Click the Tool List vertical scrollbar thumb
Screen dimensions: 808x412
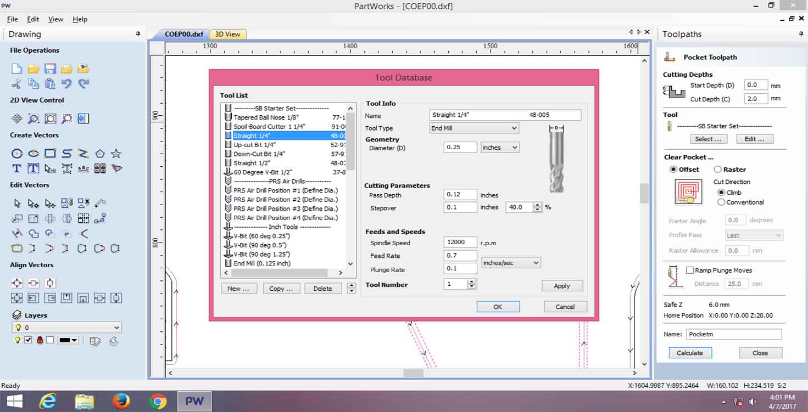[351, 143]
